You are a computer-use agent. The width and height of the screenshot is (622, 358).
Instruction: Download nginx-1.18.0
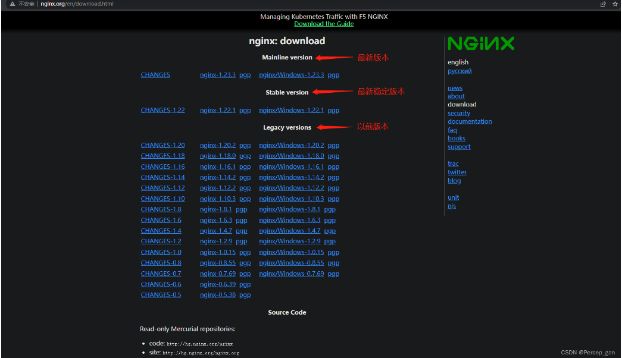coord(218,156)
